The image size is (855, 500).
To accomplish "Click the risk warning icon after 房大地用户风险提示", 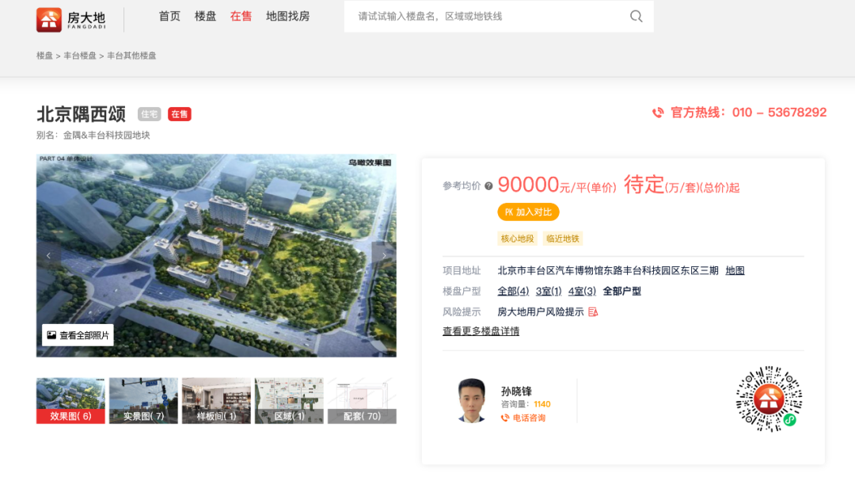I will click(593, 312).
